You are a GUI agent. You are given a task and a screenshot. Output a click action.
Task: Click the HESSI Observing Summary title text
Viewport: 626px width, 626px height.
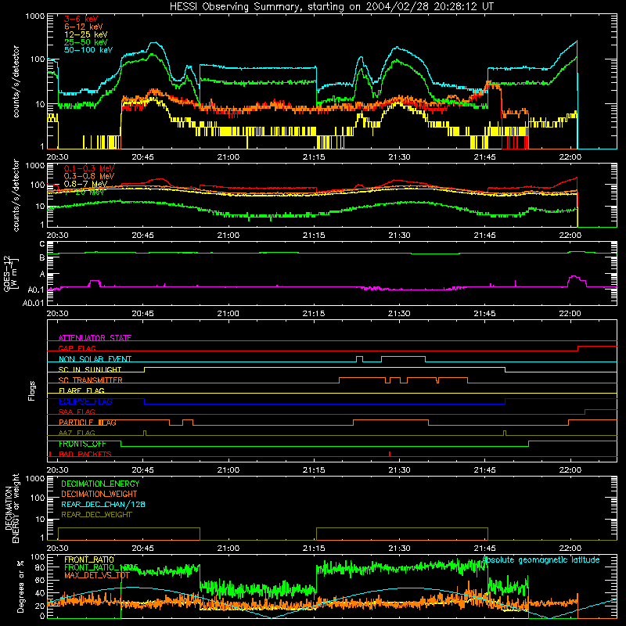tap(331, 7)
